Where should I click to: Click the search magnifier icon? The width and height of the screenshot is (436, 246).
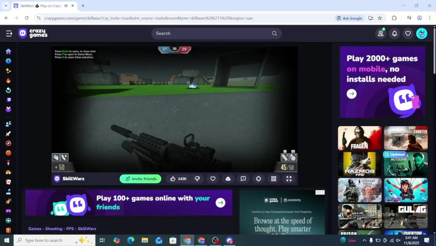pos(274,33)
